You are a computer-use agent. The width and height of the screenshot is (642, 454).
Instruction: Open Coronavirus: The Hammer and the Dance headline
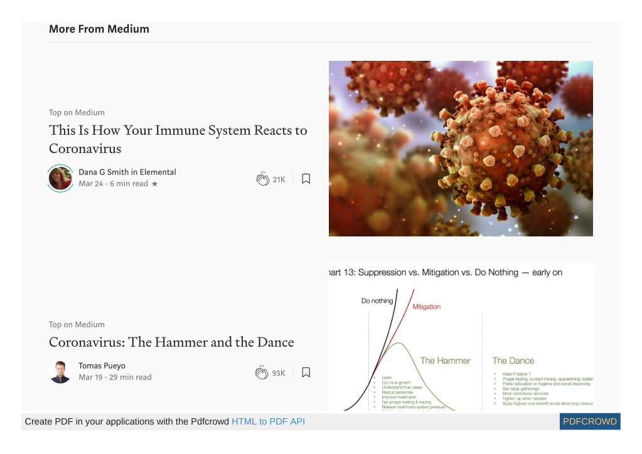[x=171, y=342]
